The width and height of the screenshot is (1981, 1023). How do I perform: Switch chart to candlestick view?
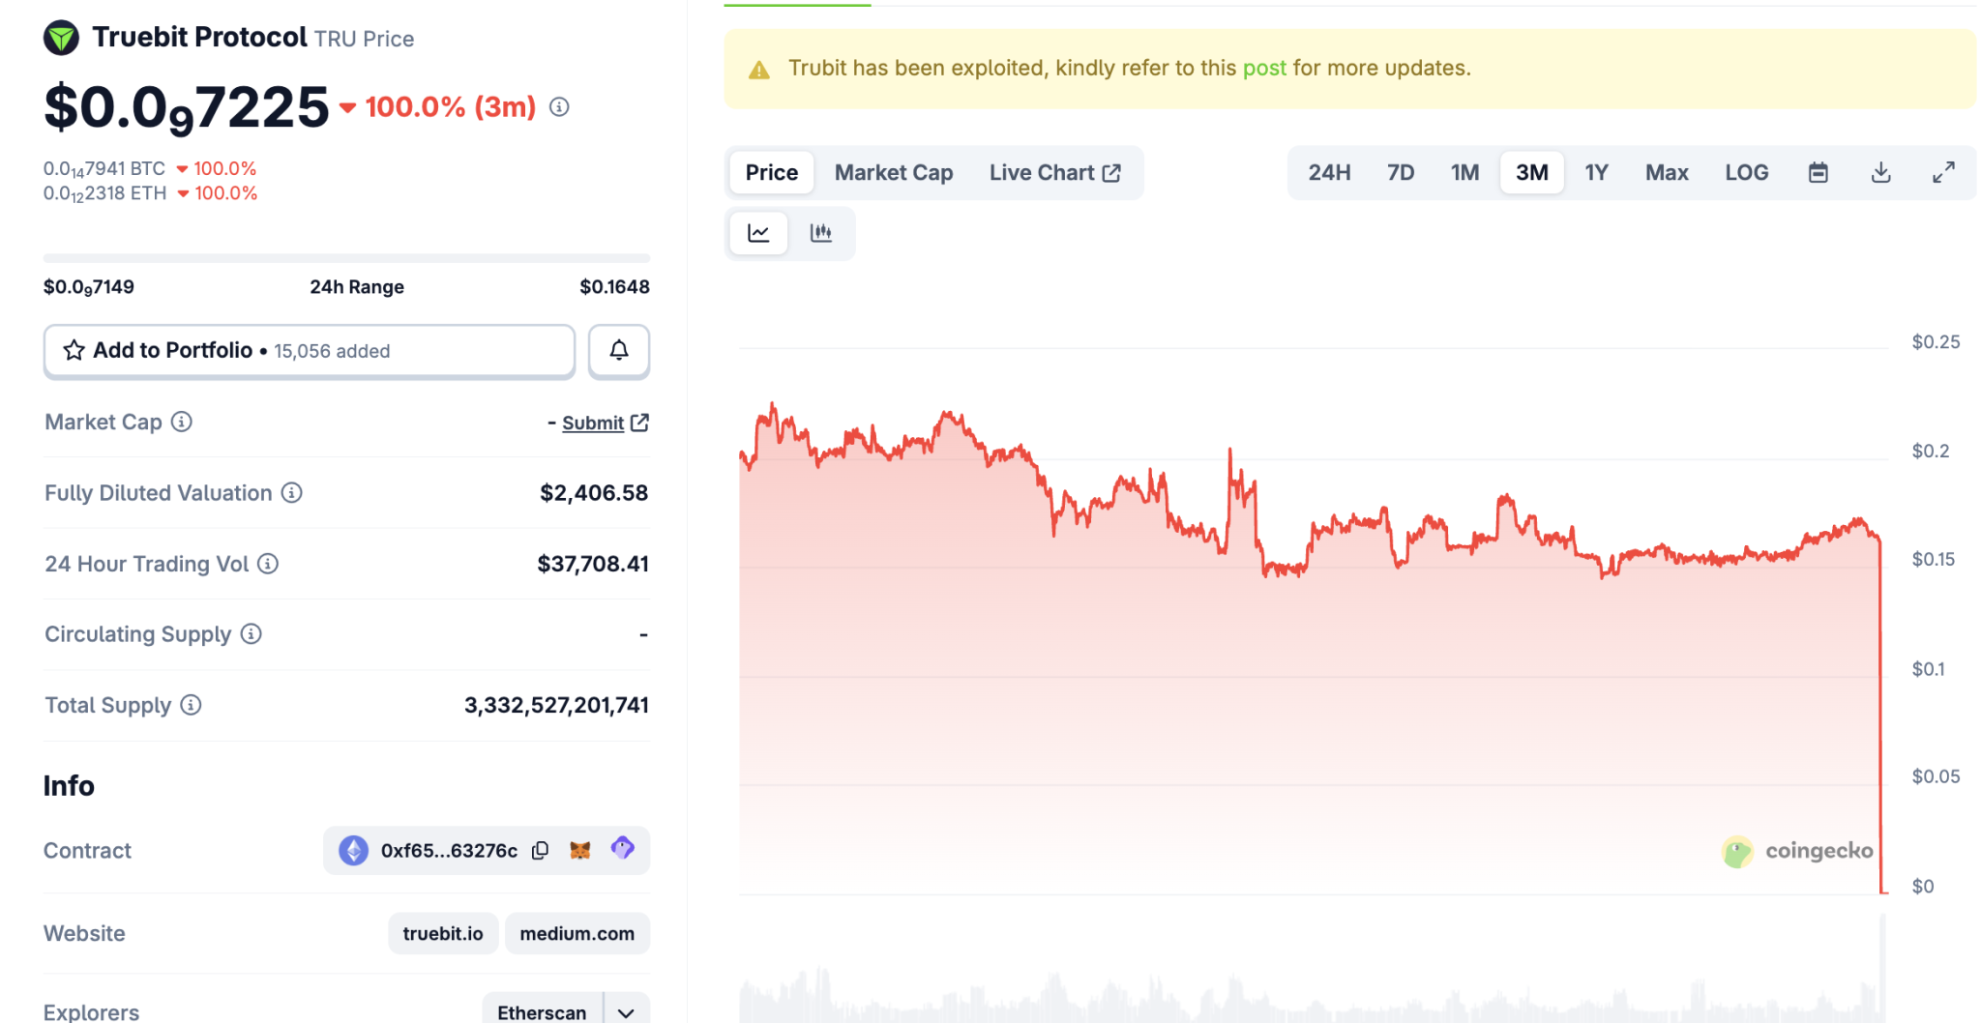click(821, 233)
